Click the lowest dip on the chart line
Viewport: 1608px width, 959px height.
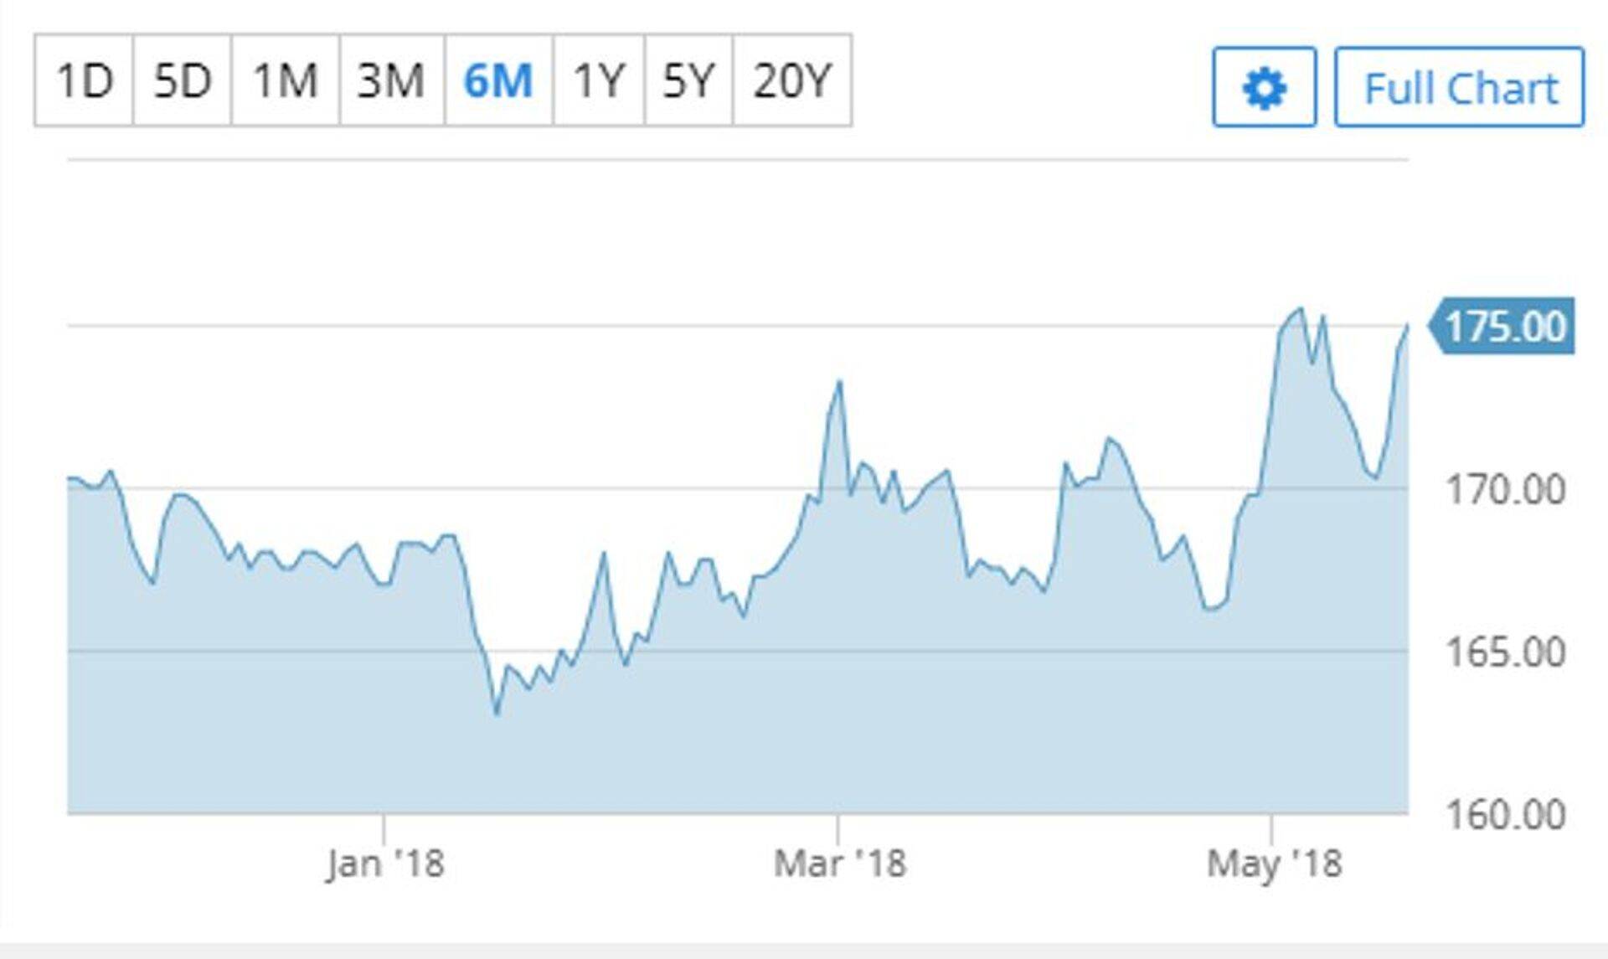pos(497,714)
